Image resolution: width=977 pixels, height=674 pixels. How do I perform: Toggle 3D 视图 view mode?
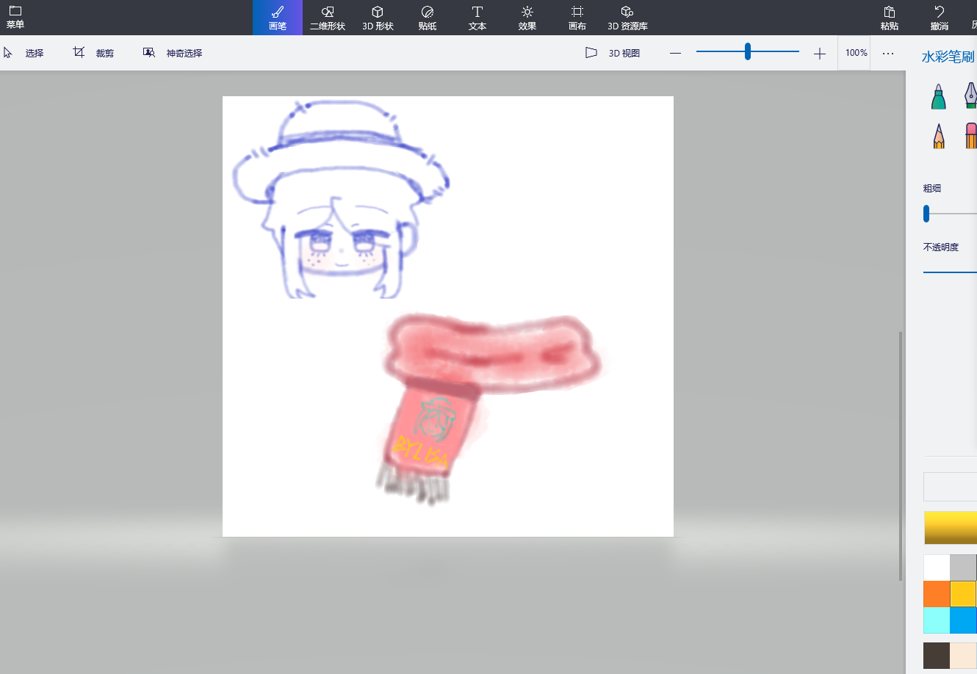[613, 53]
